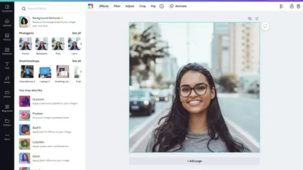303x170 pixels.
Task: Click the trash delete icon
Action: click(299, 6)
